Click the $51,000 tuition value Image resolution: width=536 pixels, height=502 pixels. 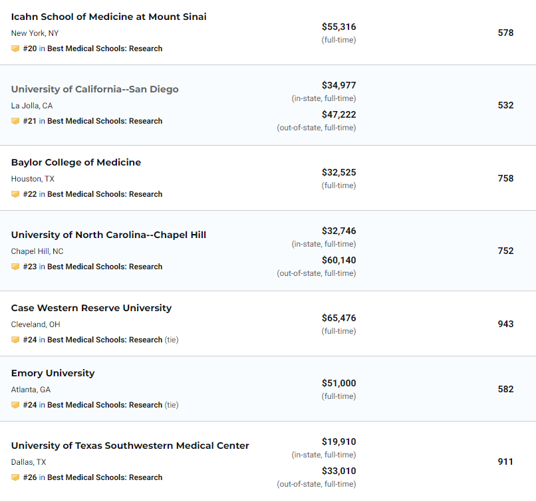(338, 383)
